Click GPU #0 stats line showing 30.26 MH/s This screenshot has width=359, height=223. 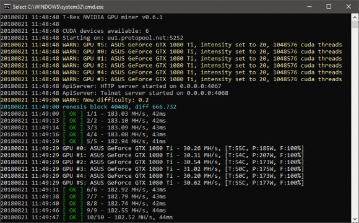pyautogui.click(x=152, y=148)
